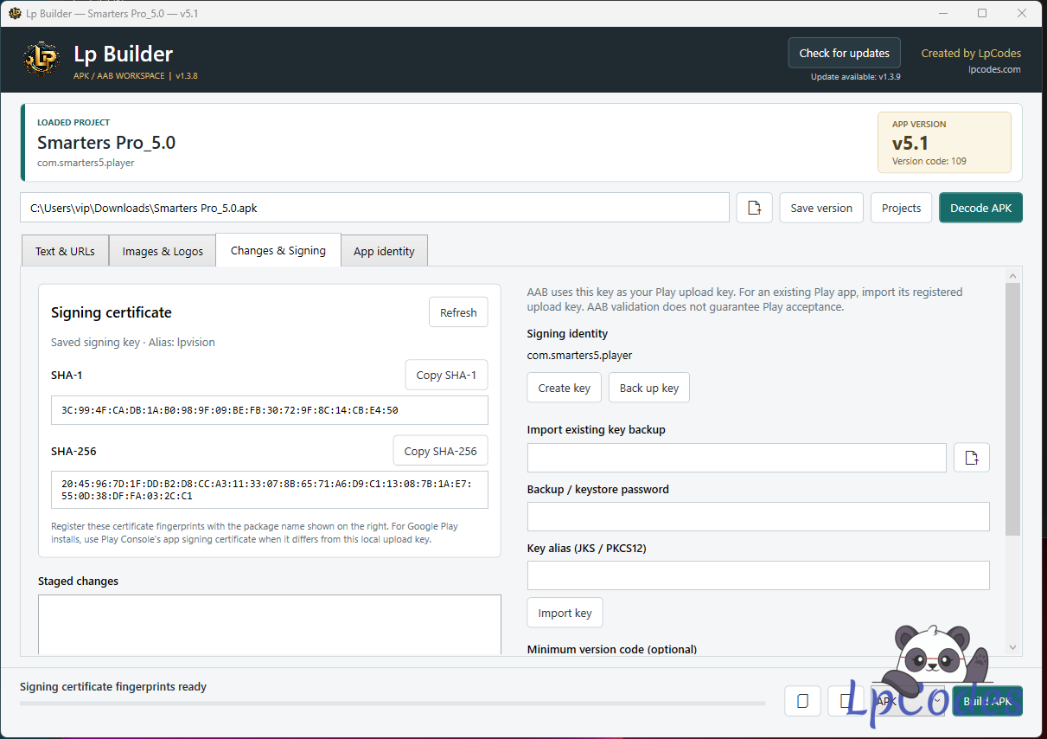Click the Create key button
Screen dimensions: 1047x739
pyautogui.click(x=564, y=388)
